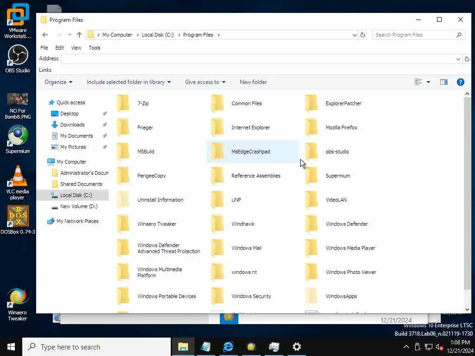Go back with the back arrow

pyautogui.click(x=45, y=35)
